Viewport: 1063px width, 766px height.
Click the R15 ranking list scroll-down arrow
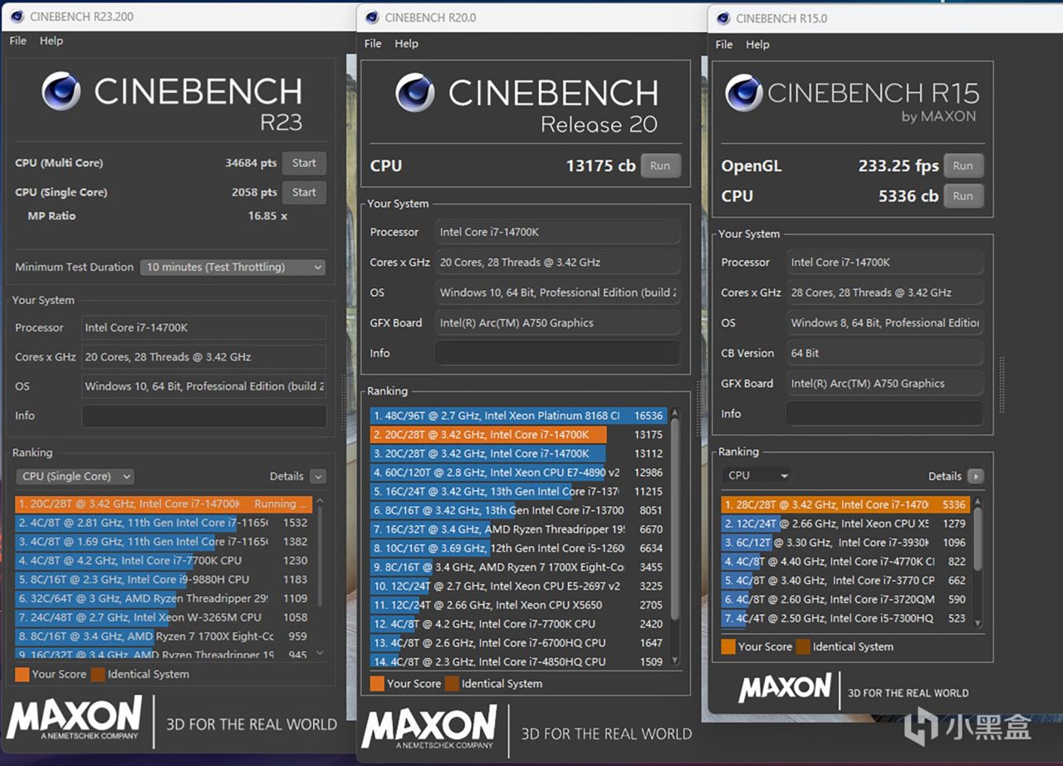point(977,622)
